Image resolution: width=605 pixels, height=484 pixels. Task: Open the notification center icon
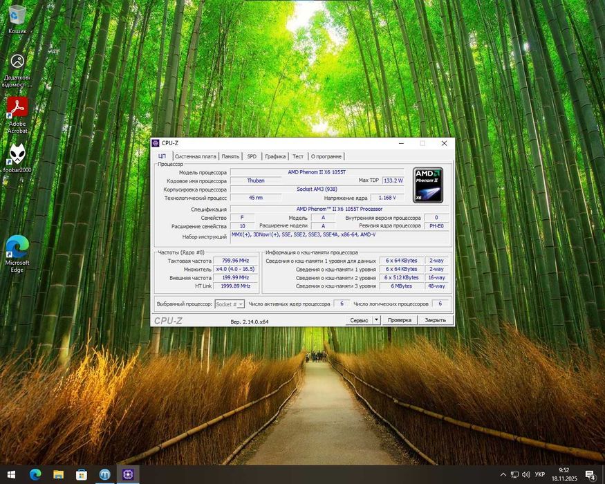click(590, 474)
